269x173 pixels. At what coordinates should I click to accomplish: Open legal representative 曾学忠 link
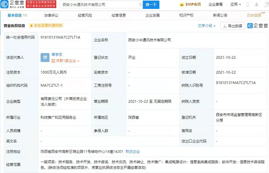[x=57, y=55]
